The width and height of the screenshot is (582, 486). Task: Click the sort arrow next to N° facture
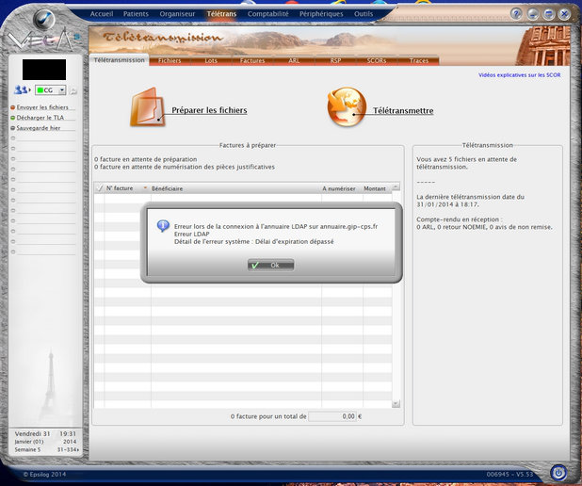click(x=145, y=187)
